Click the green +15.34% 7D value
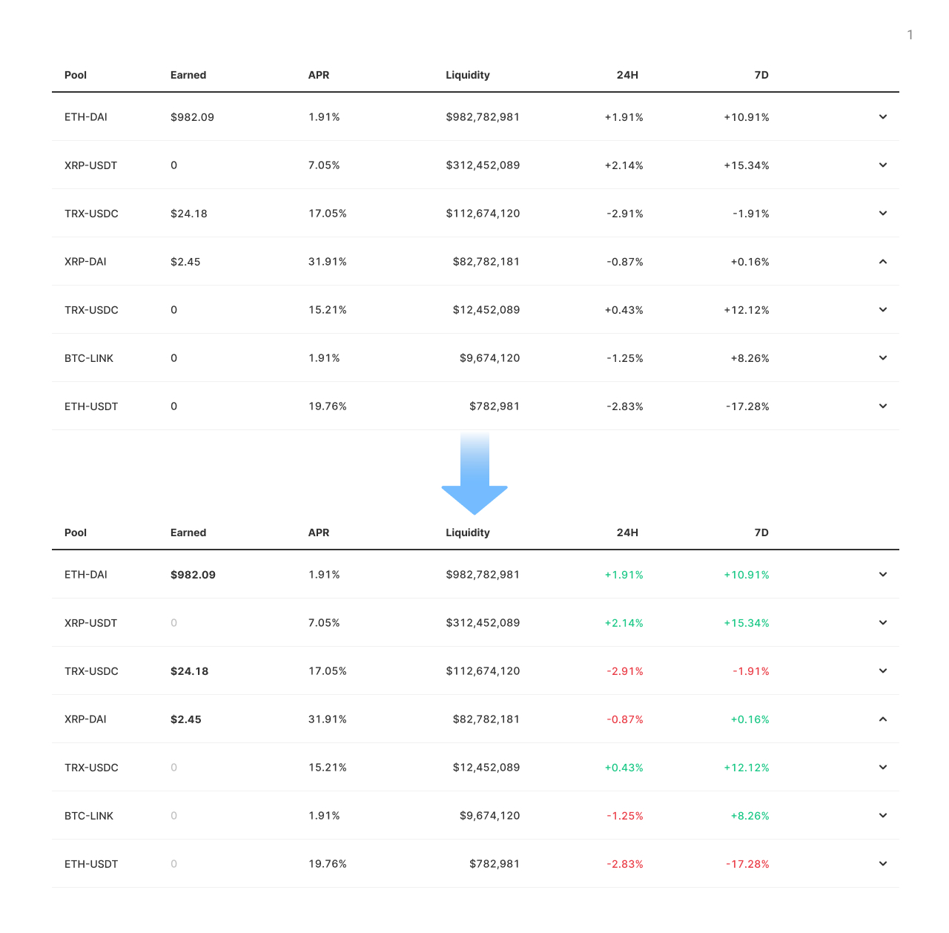The image size is (949, 933). pos(746,623)
